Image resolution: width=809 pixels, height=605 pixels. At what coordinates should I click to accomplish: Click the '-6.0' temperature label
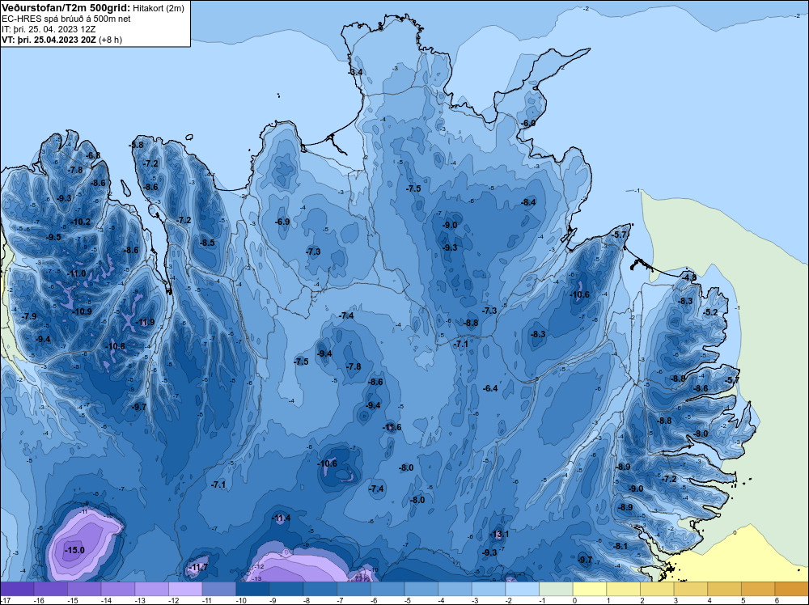(528, 123)
